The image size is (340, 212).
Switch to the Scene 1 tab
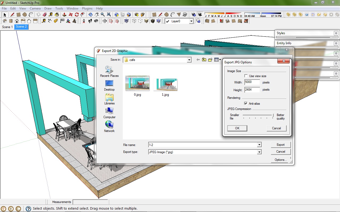coord(7,27)
